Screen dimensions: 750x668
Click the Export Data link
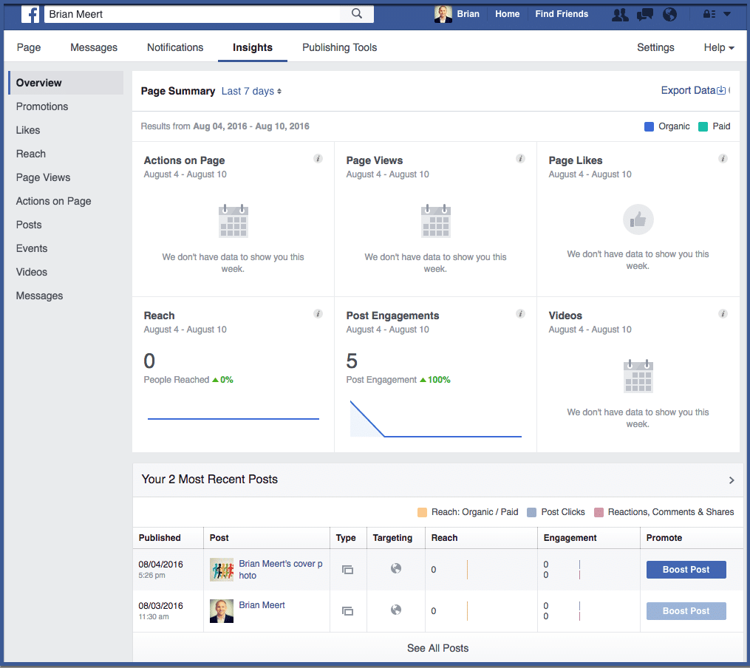coord(688,90)
